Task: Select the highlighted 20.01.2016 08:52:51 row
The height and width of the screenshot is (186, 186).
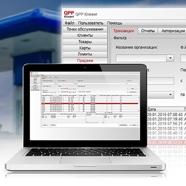Action: tap(166, 143)
